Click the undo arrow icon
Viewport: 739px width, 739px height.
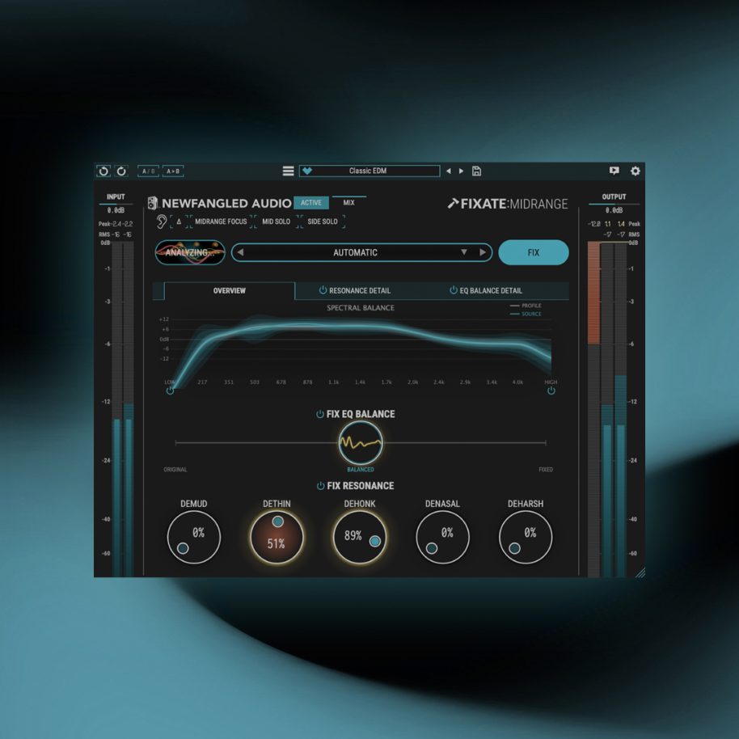[103, 171]
